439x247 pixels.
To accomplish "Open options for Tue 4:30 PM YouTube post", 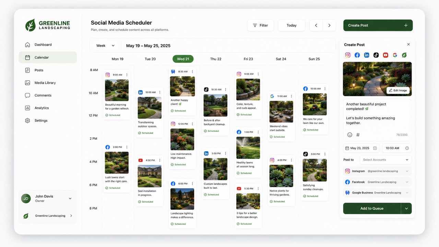I will point(159,160).
